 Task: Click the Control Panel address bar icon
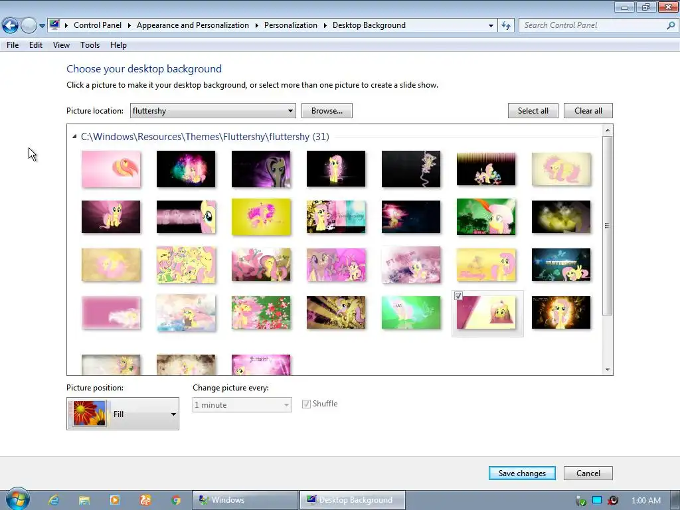[x=54, y=25]
